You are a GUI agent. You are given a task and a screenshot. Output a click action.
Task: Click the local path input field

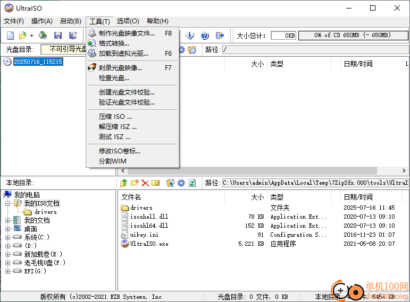click(x=315, y=183)
